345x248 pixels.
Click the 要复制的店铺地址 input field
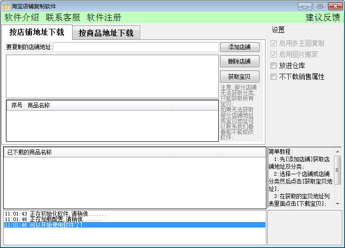(x=136, y=47)
